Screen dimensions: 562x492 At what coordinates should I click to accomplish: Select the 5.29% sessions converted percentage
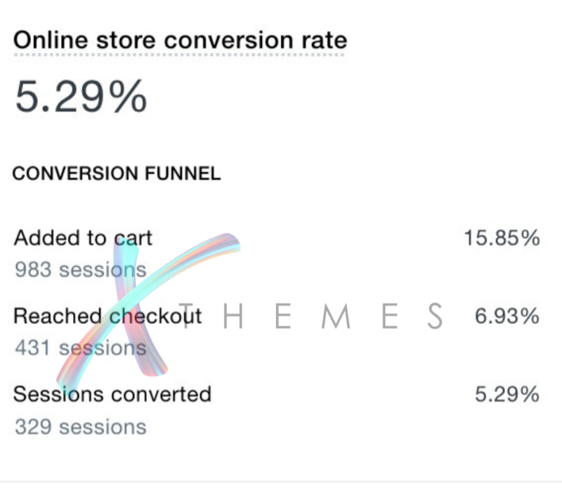click(507, 394)
